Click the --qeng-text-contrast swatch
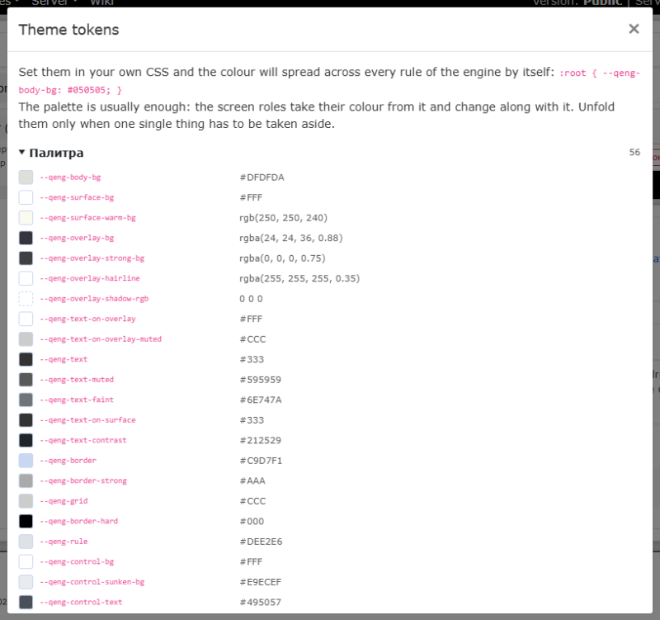The image size is (660, 620). [26, 440]
